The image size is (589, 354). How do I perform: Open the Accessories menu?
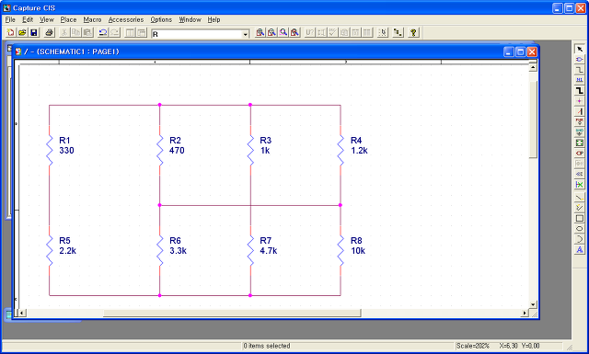pyautogui.click(x=126, y=19)
